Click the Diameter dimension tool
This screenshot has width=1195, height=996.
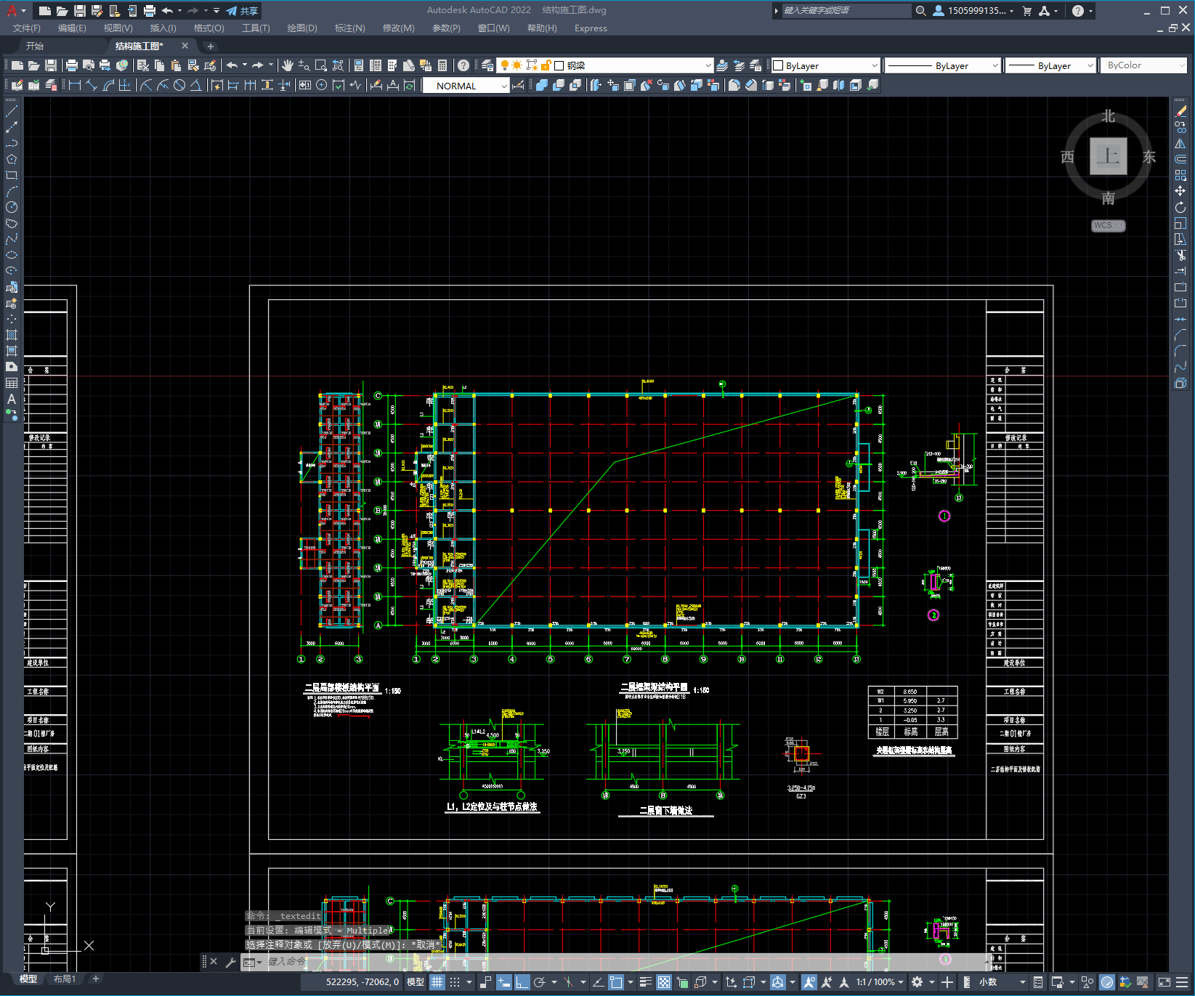(179, 85)
